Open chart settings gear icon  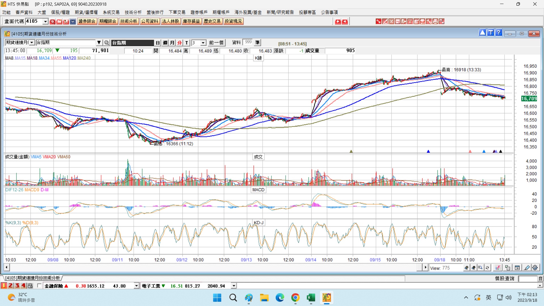pyautogui.click(x=535, y=268)
